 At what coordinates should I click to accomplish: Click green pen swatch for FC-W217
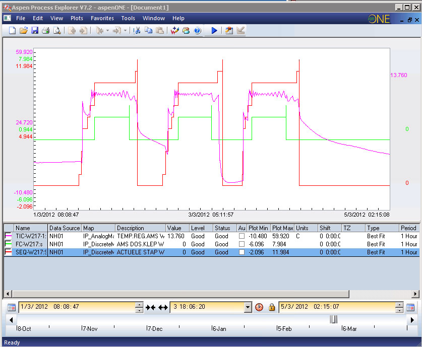(9, 244)
